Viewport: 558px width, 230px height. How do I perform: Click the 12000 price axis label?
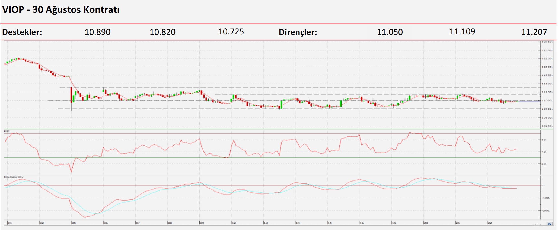point(547,67)
